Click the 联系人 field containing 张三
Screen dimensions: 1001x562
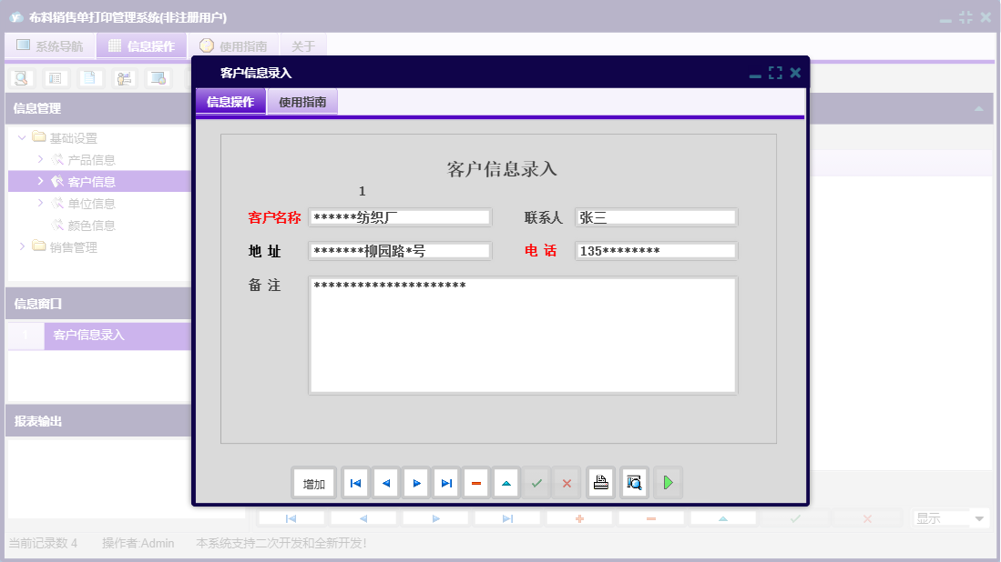[656, 217]
